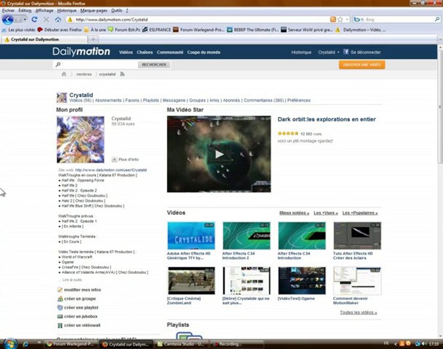The image size is (443, 349).
Task: Click the créer un groupe icon
Action: 60,299
